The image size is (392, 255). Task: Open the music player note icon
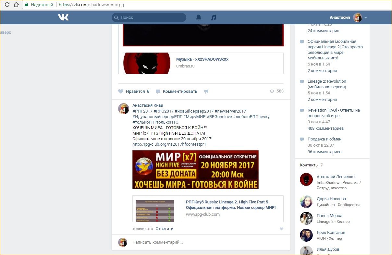(x=213, y=18)
